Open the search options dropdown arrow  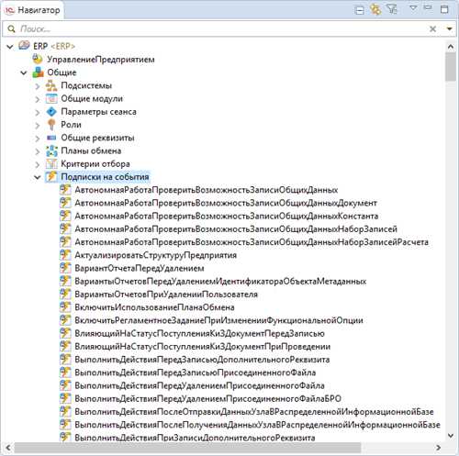point(450,29)
